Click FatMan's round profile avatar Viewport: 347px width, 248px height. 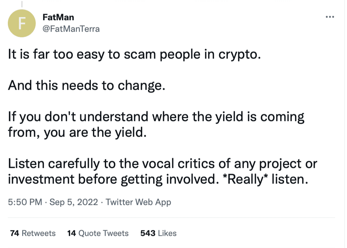(22, 23)
